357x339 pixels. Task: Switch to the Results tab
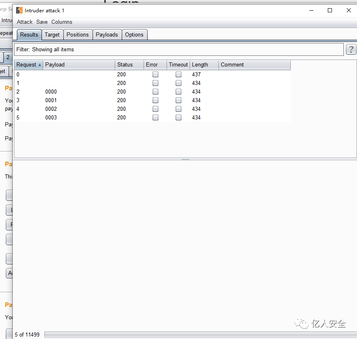(29, 35)
